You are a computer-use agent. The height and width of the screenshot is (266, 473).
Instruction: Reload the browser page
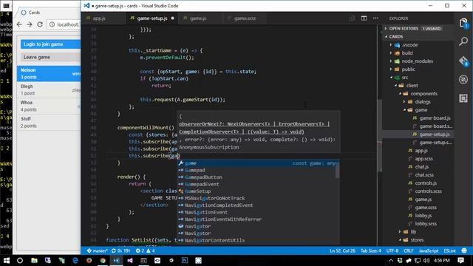[x=40, y=24]
